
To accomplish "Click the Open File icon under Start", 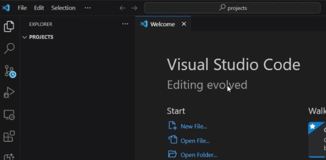I will pyautogui.click(x=172, y=140).
